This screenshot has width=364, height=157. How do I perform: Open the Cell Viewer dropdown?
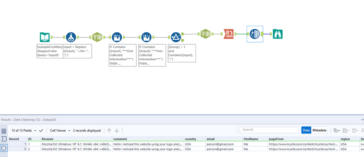point(60,130)
